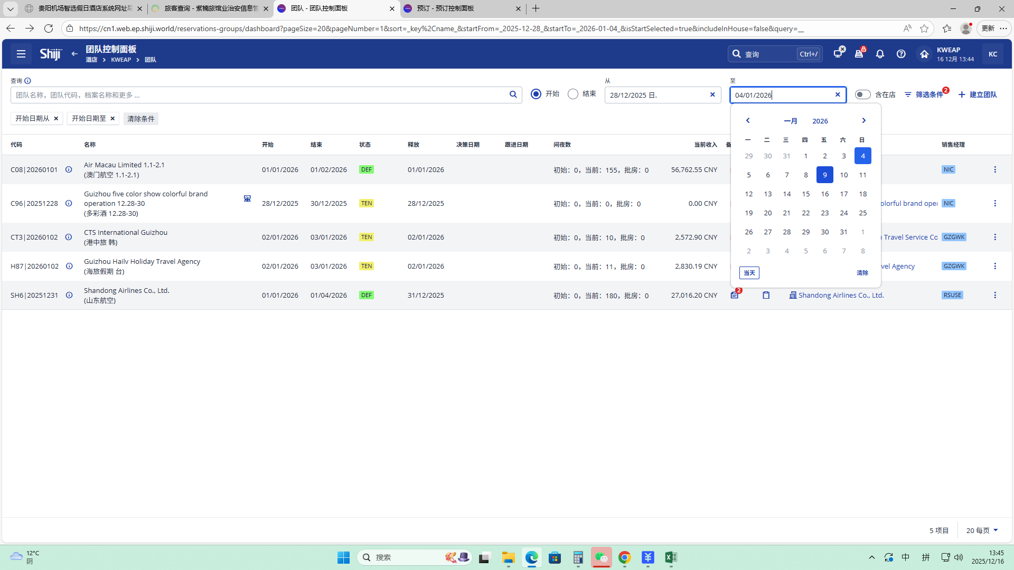This screenshot has height=570, width=1014.
Task: Click the 建立团队 button
Action: pyautogui.click(x=978, y=94)
